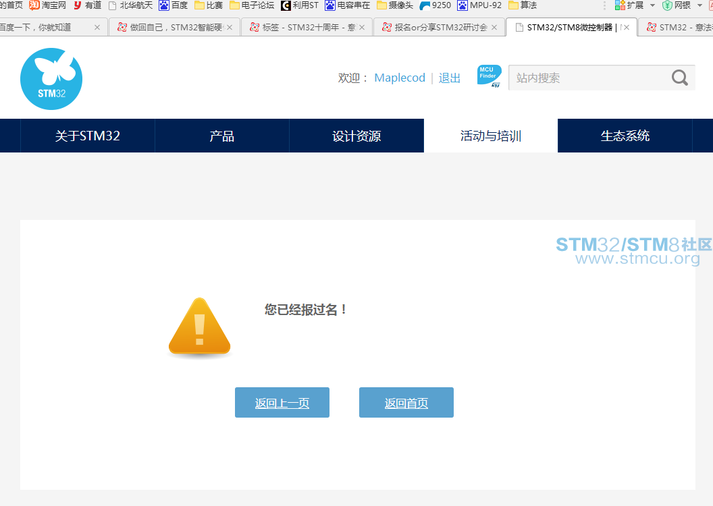This screenshot has width=713, height=506.
Task: Open the 有道 bookmark
Action: (87, 5)
